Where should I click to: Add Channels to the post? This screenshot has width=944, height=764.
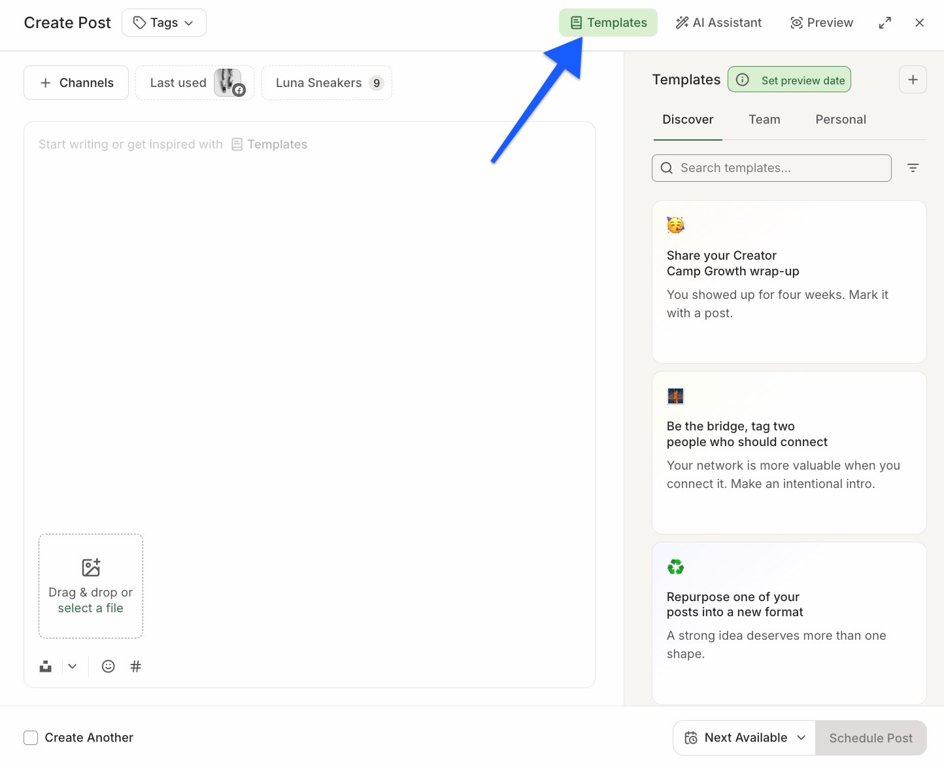click(x=76, y=83)
